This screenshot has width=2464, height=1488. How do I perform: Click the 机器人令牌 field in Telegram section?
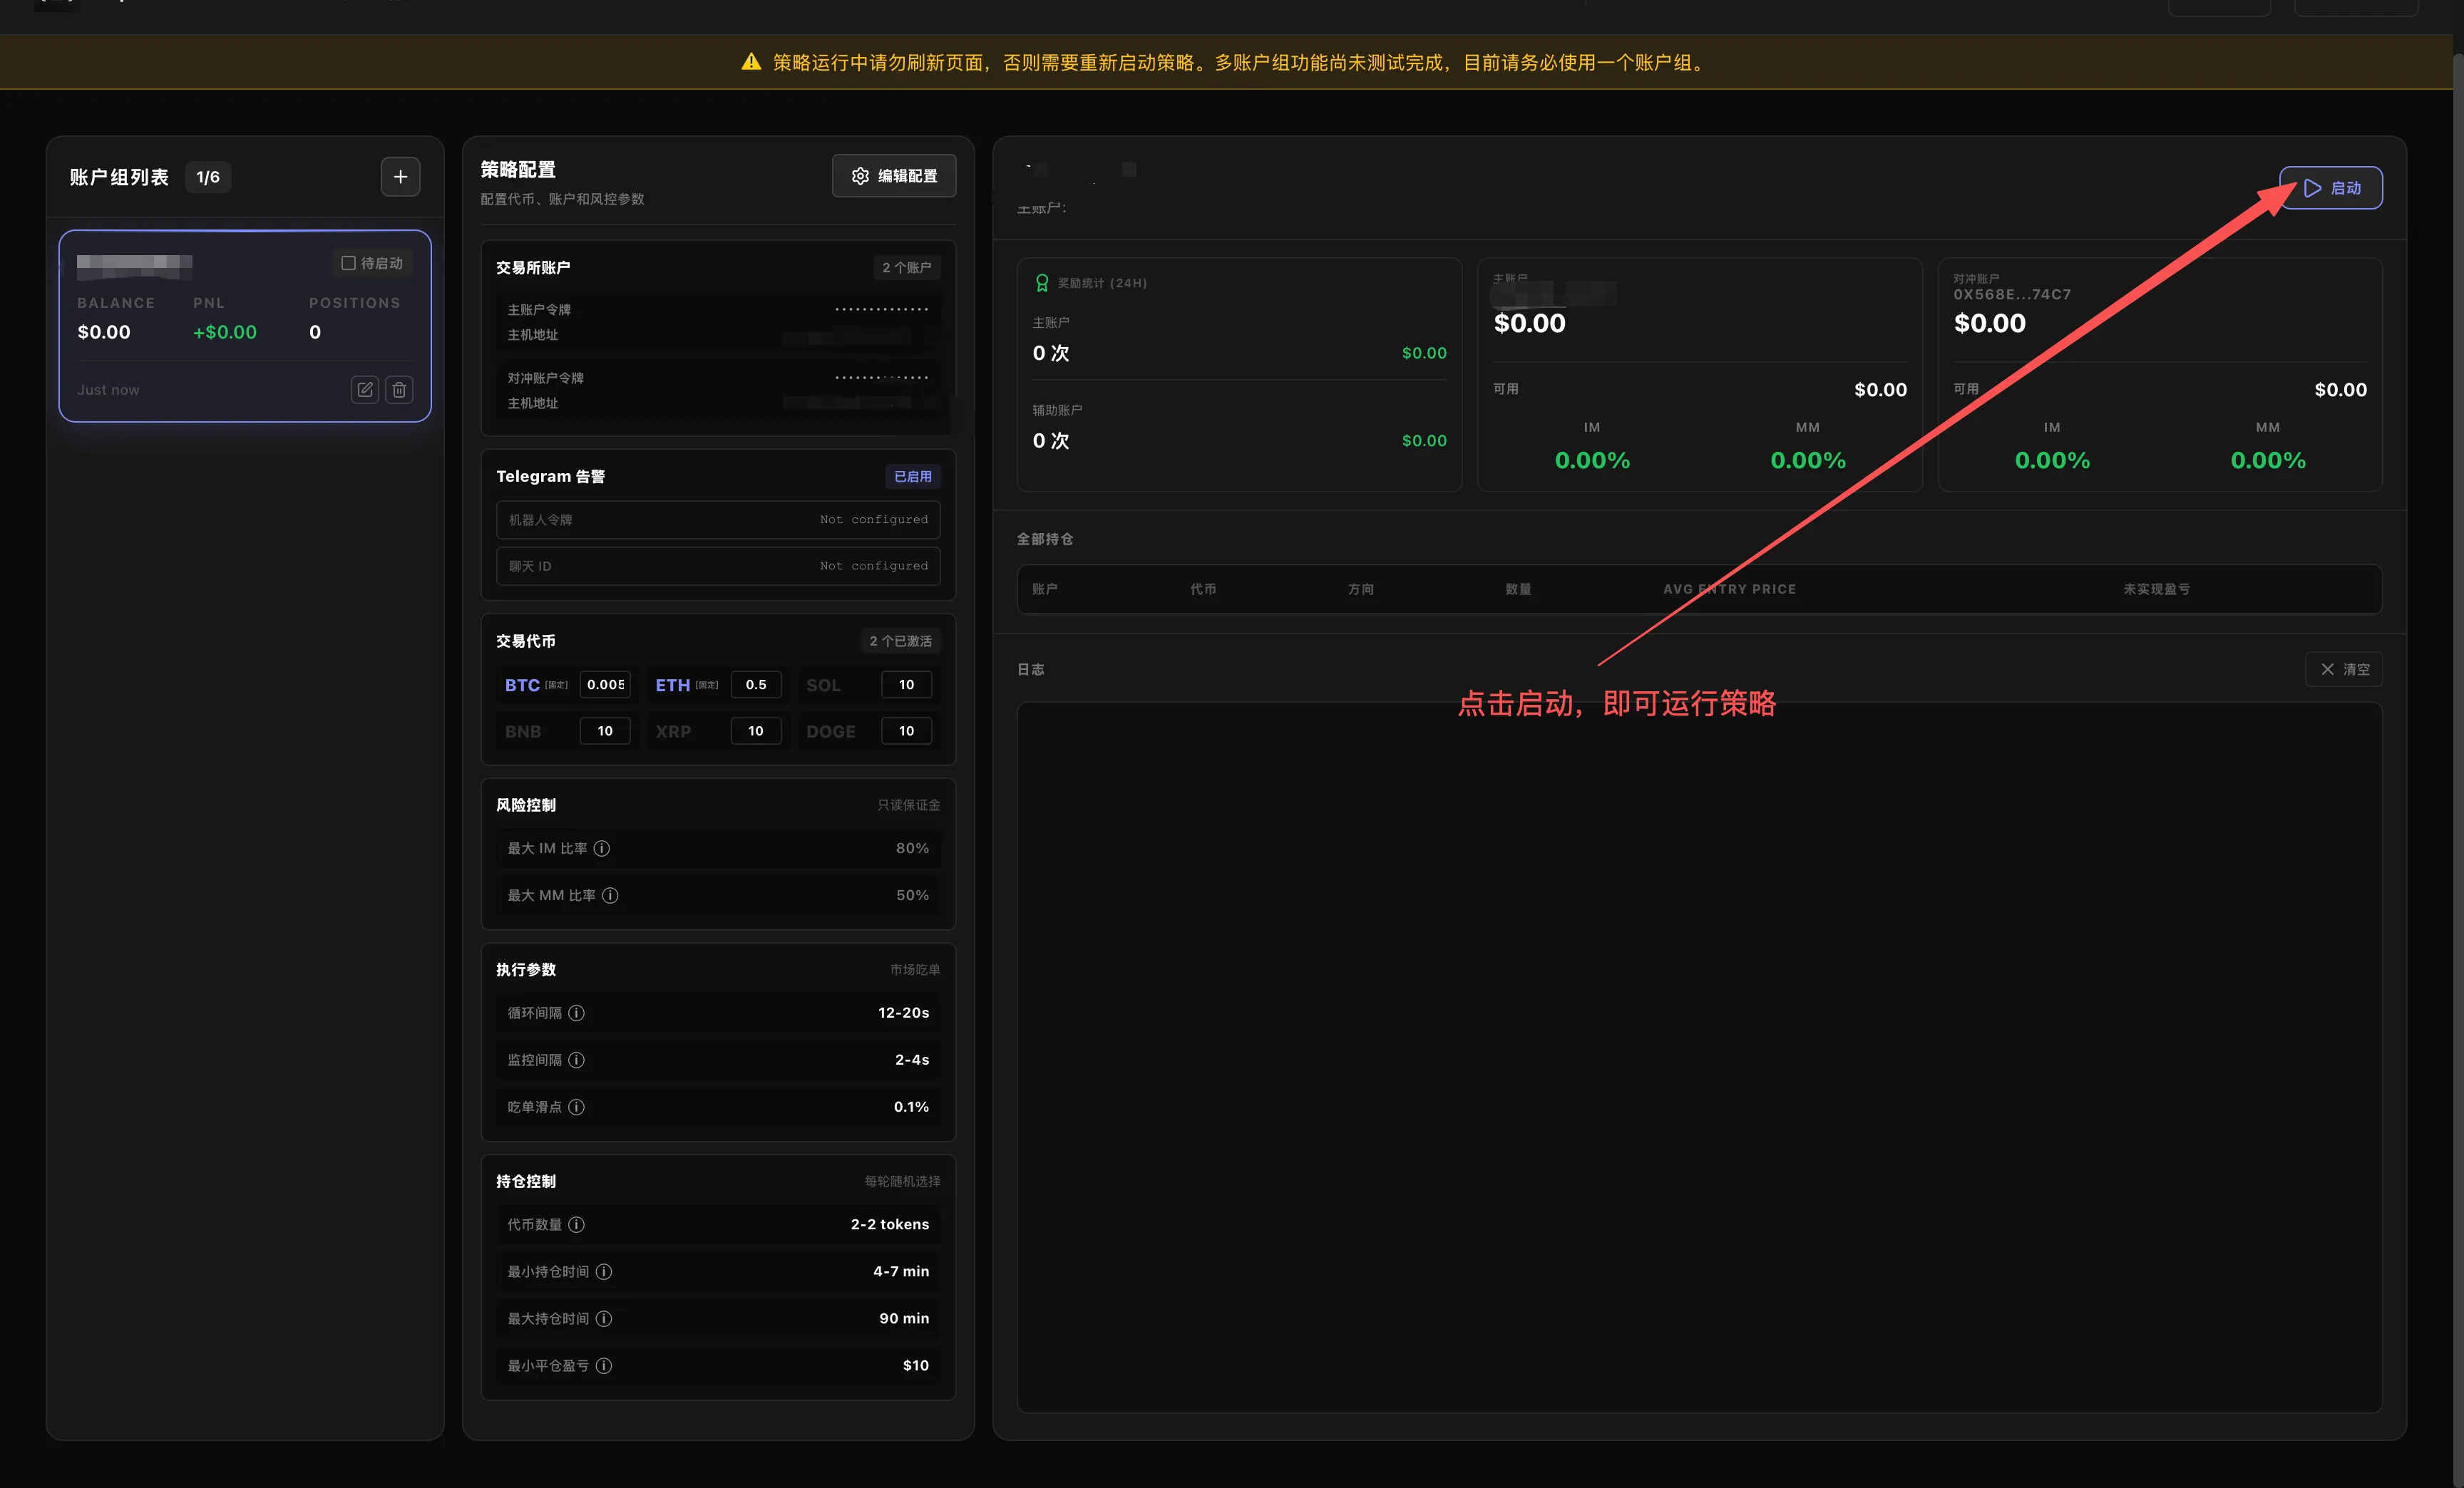click(x=718, y=520)
